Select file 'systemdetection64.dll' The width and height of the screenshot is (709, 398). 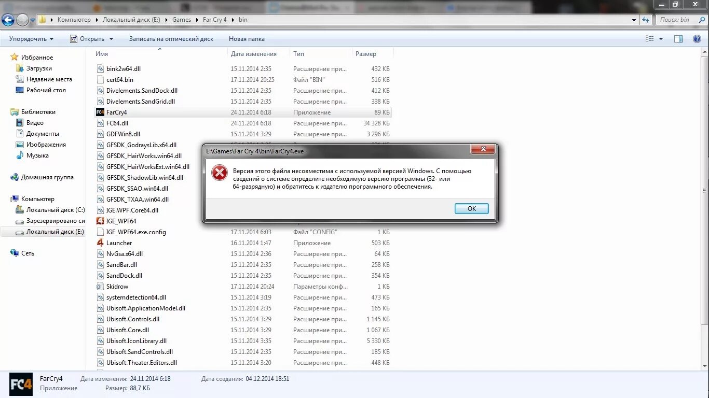tap(137, 297)
